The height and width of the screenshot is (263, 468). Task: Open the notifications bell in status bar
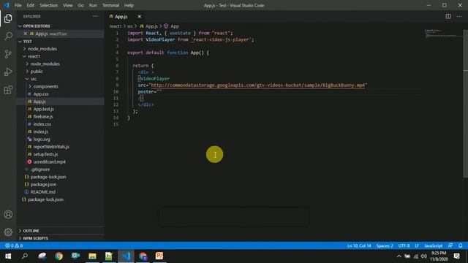click(461, 245)
